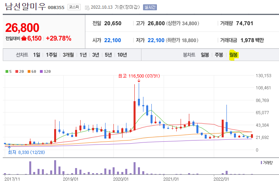Viewport: 279px width, 185px height.
Task: Click the +29.78% change value
Action: click(x=58, y=38)
